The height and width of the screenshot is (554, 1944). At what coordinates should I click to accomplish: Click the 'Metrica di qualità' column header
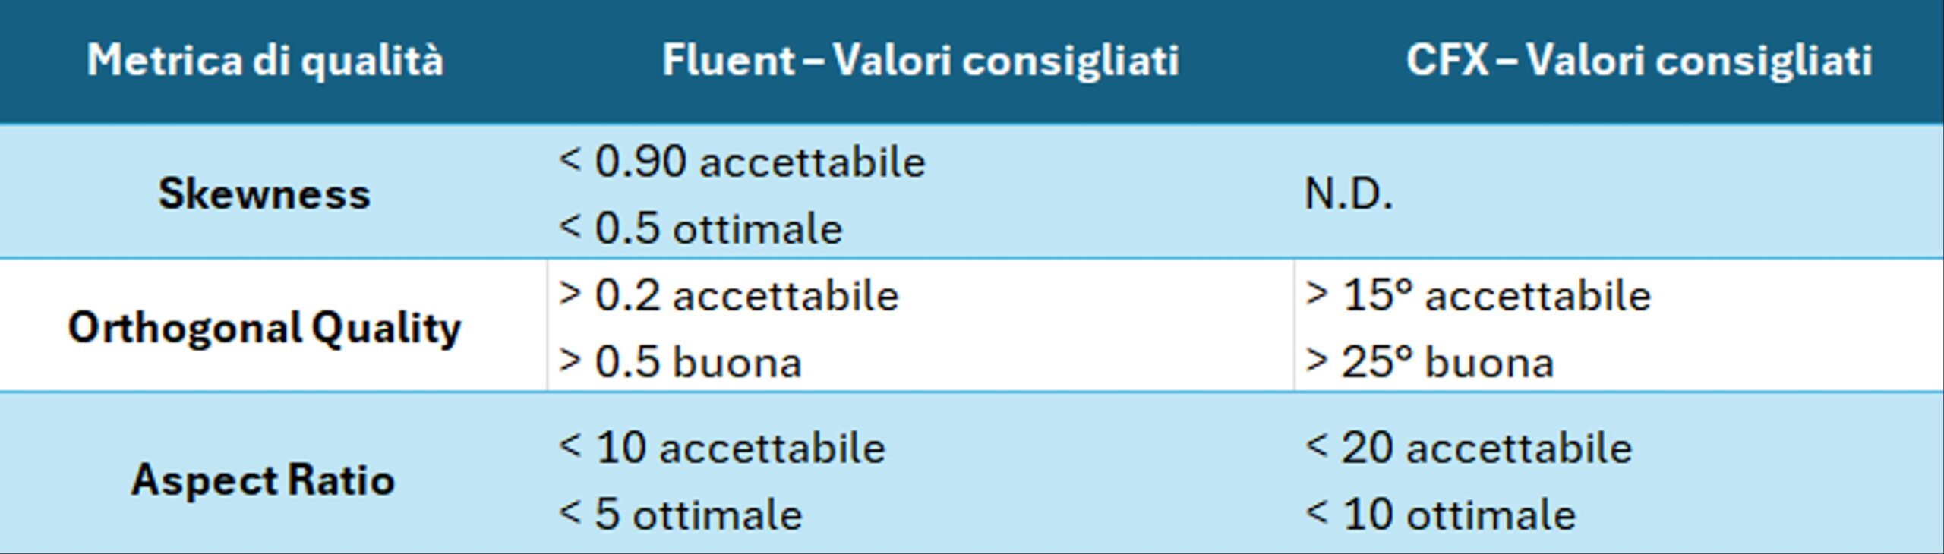click(265, 60)
